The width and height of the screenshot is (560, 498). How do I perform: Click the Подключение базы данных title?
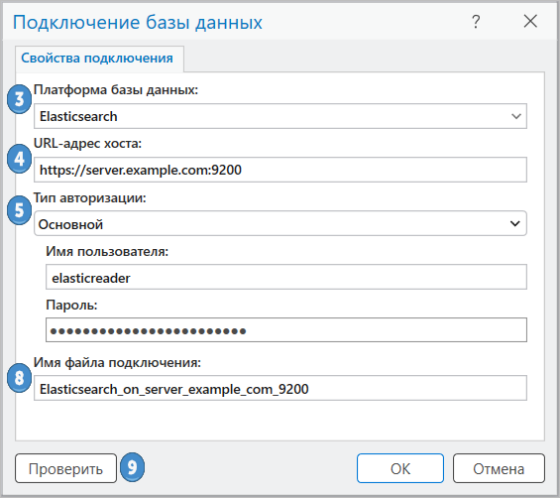[138, 22]
